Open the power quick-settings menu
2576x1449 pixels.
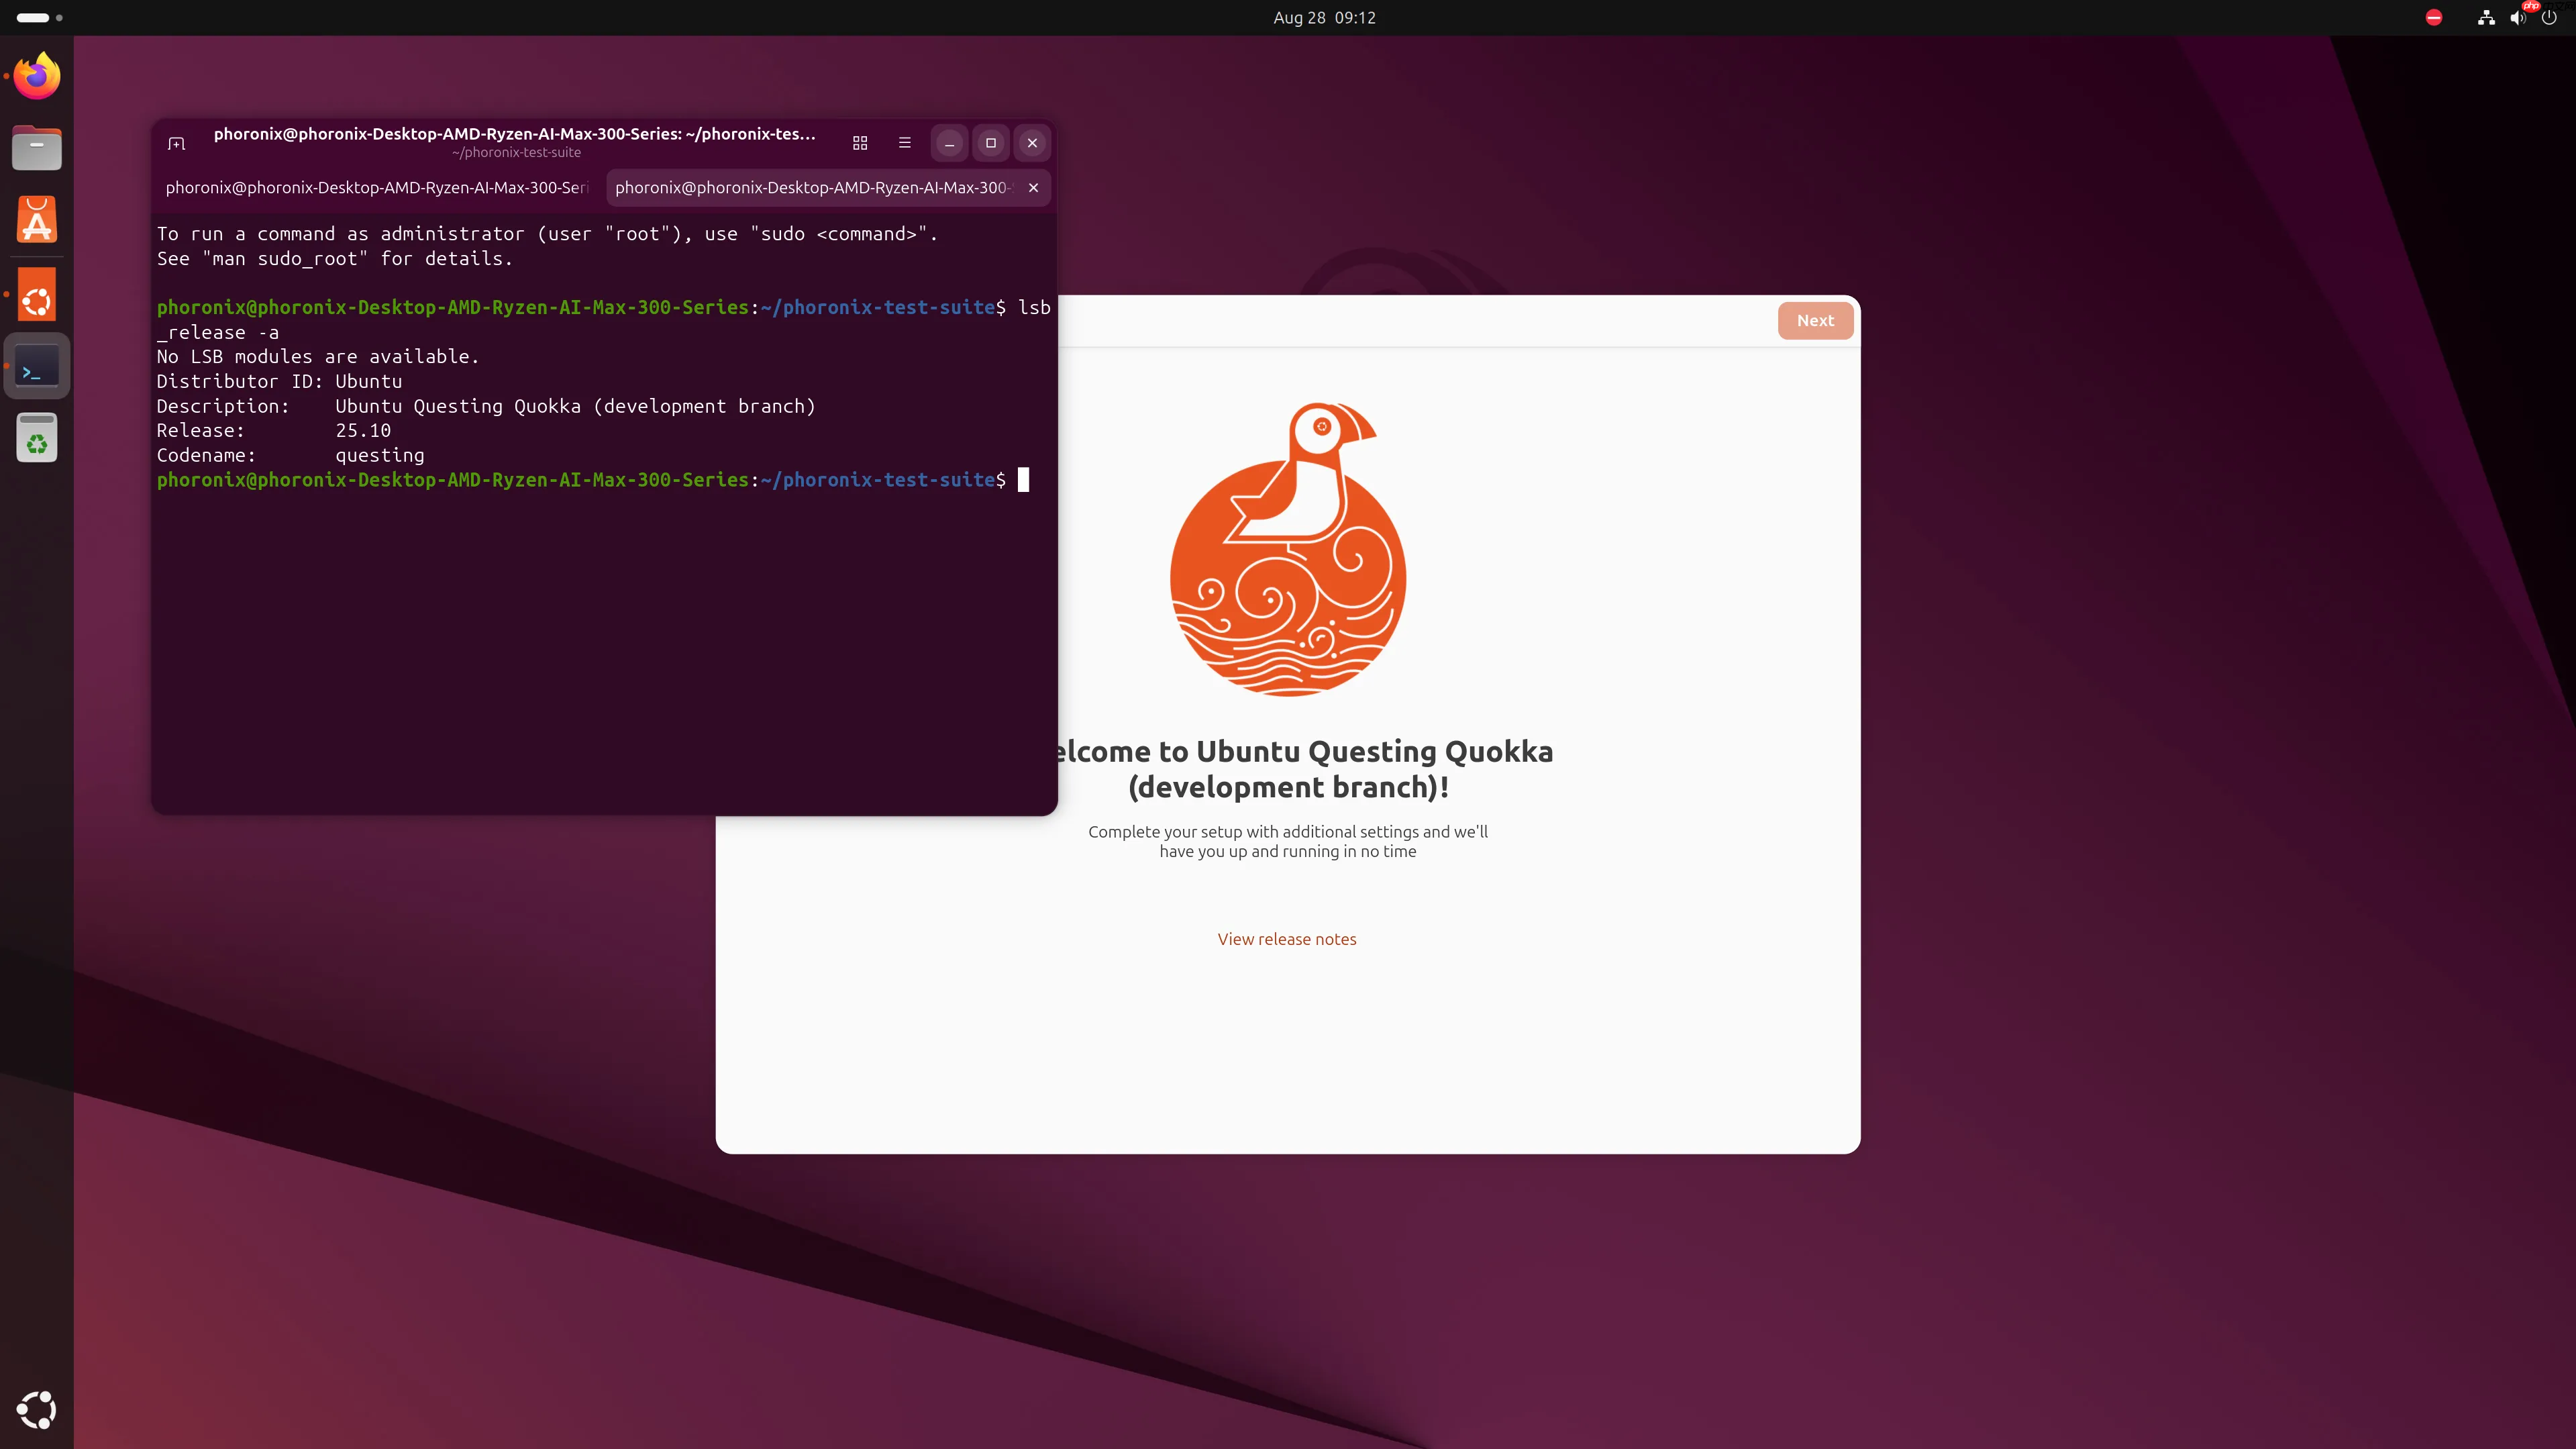coord(2551,17)
